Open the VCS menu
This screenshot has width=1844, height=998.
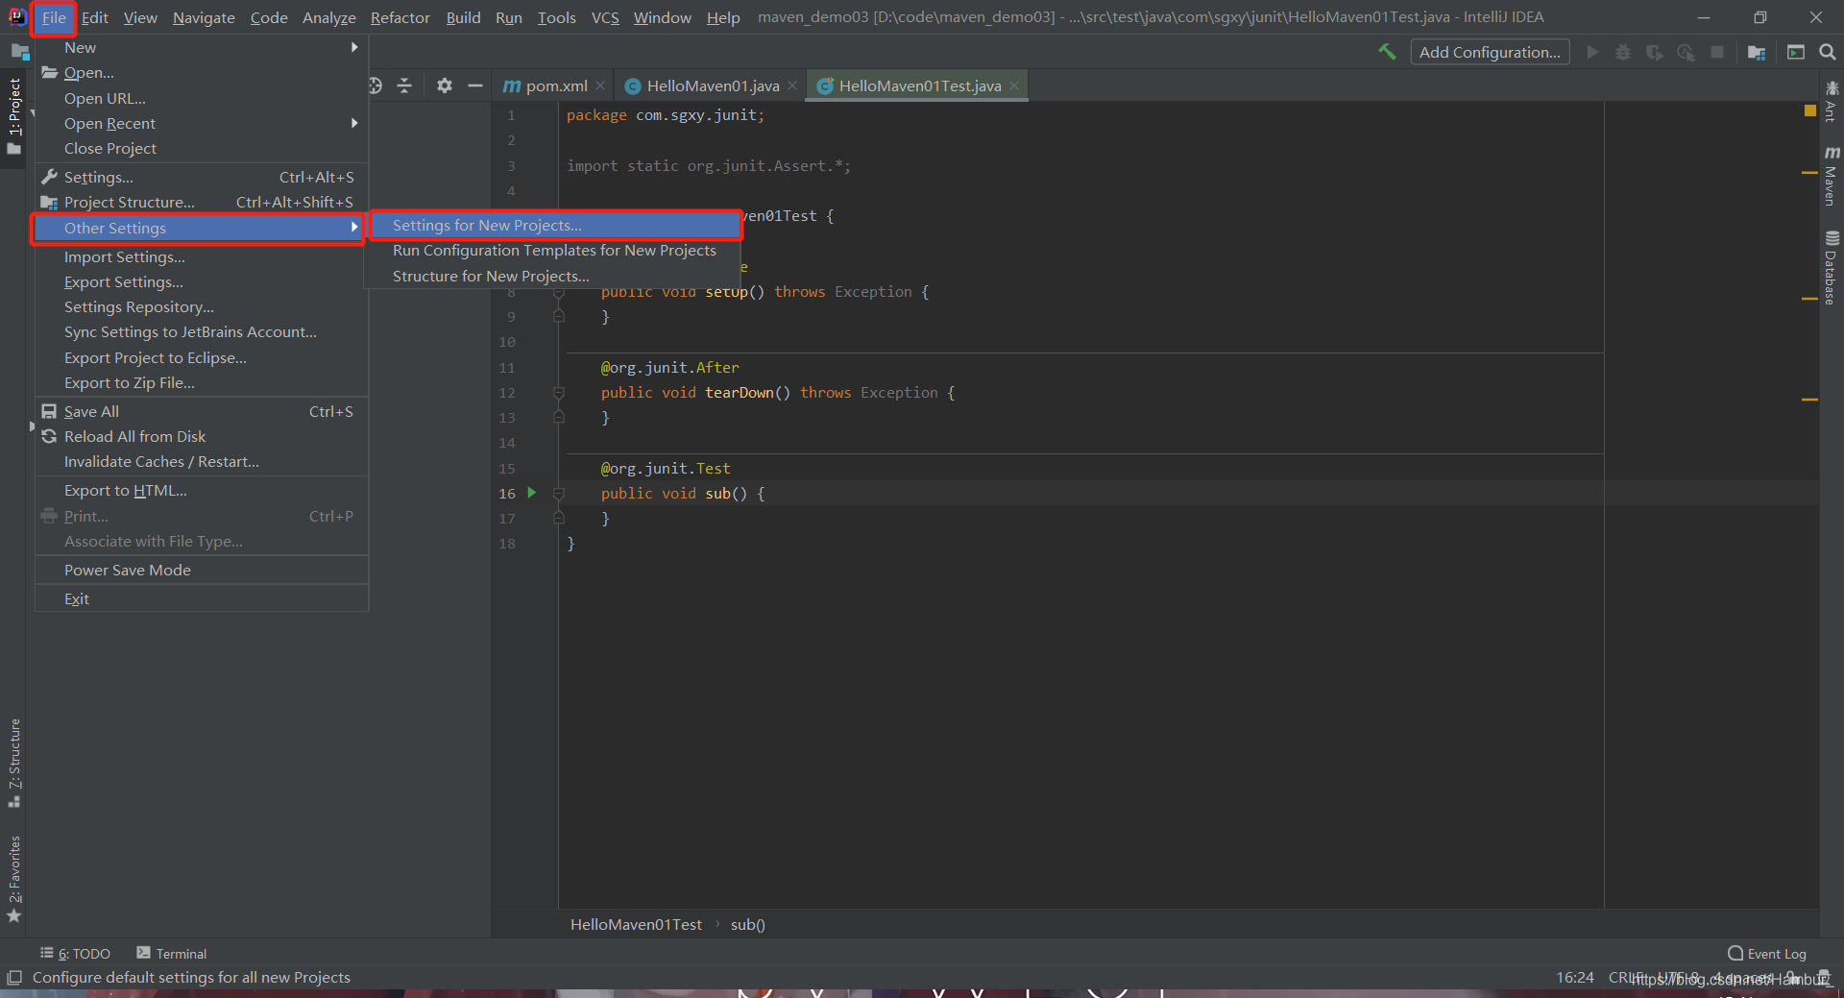605,17
